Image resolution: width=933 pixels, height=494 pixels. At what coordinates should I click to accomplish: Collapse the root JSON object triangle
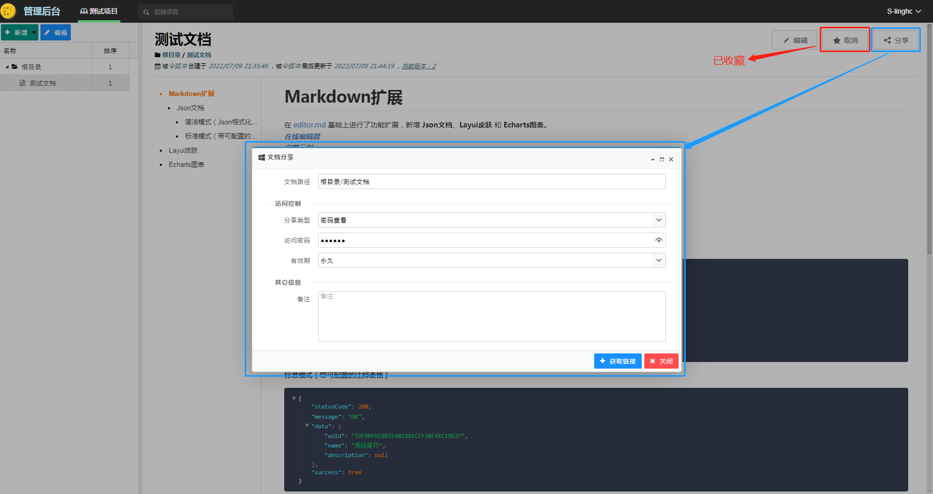(x=294, y=398)
